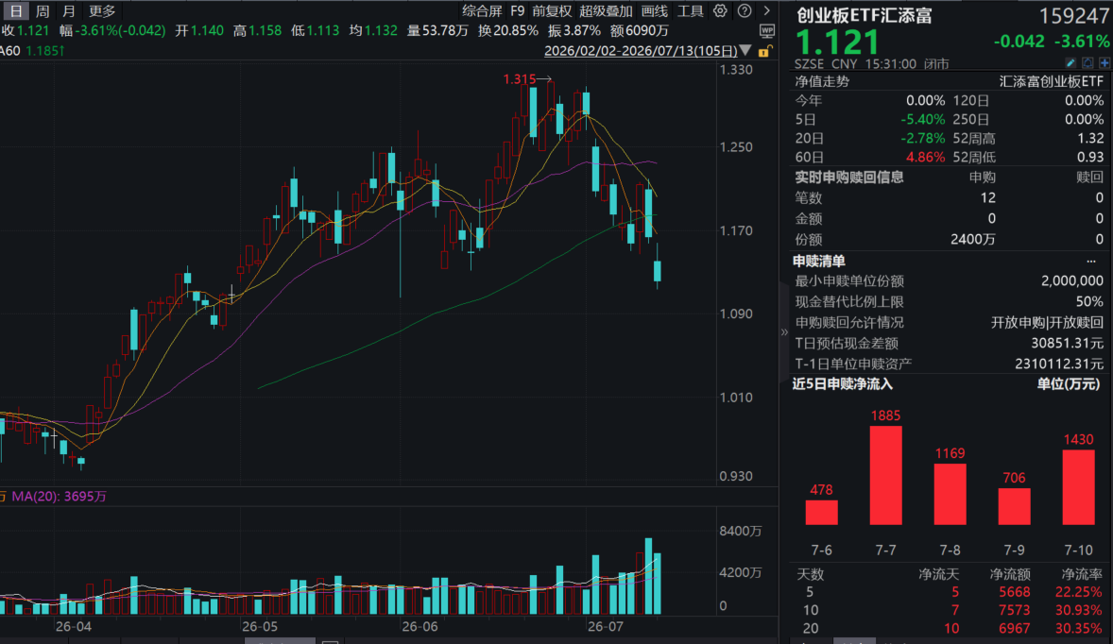Screen dimensions: 1113x644
Task: Open the 更多 period options
Action: click(x=101, y=10)
